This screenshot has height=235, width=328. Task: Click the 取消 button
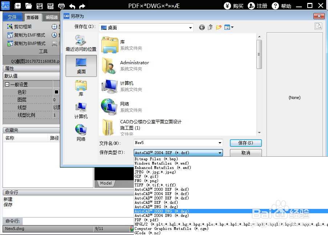pyautogui.click(x=246, y=153)
